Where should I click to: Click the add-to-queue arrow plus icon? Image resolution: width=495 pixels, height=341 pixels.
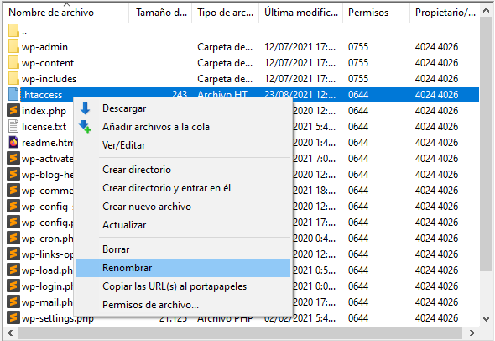coord(86,127)
